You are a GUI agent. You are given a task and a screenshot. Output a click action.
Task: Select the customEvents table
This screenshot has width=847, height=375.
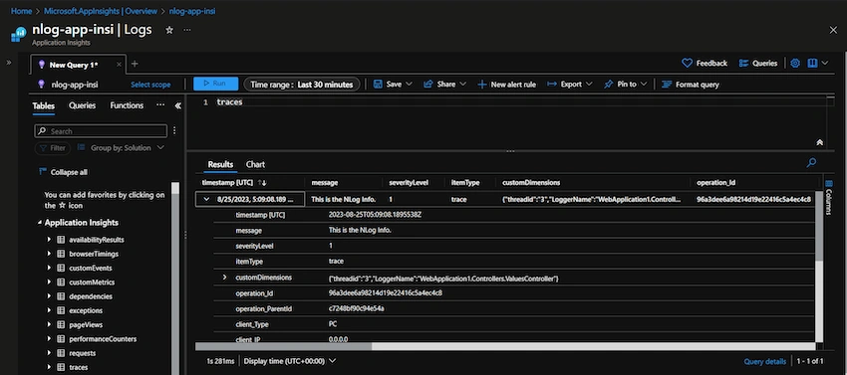click(91, 269)
